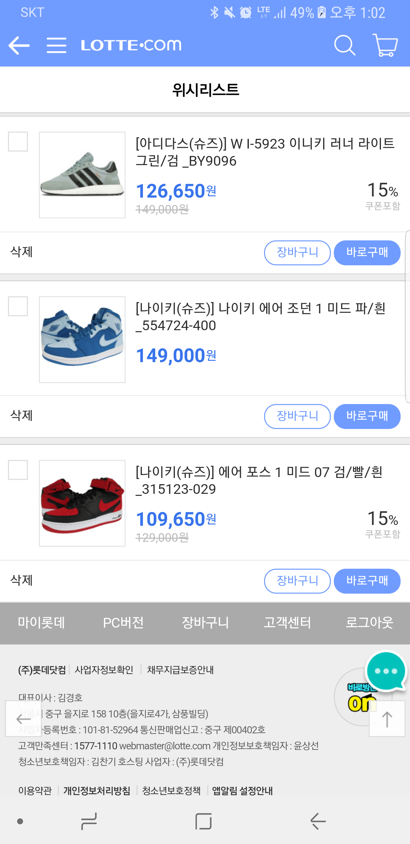
Task: Open the hamburger menu
Action: tap(56, 45)
